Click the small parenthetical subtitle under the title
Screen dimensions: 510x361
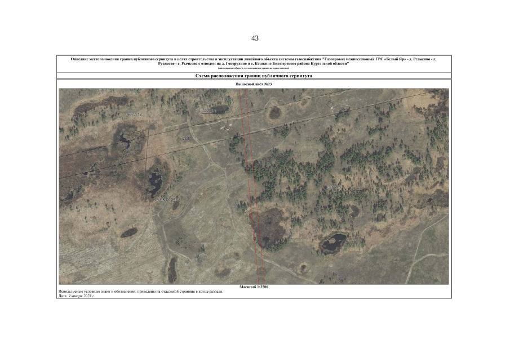[x=254, y=68]
